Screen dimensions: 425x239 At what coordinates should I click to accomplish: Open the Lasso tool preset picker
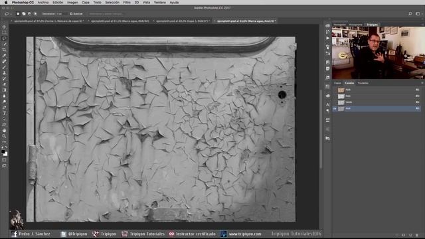8,13
